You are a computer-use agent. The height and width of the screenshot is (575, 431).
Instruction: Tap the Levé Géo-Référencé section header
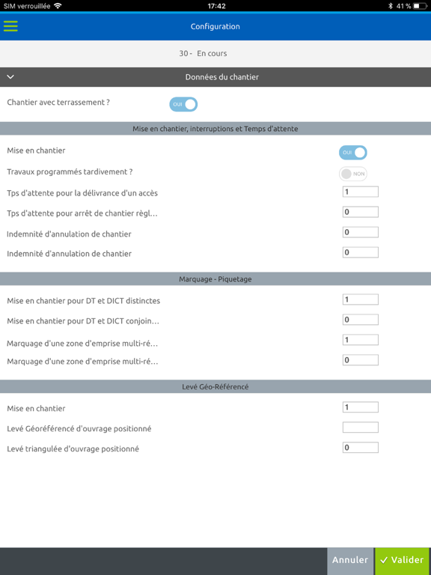(215, 387)
